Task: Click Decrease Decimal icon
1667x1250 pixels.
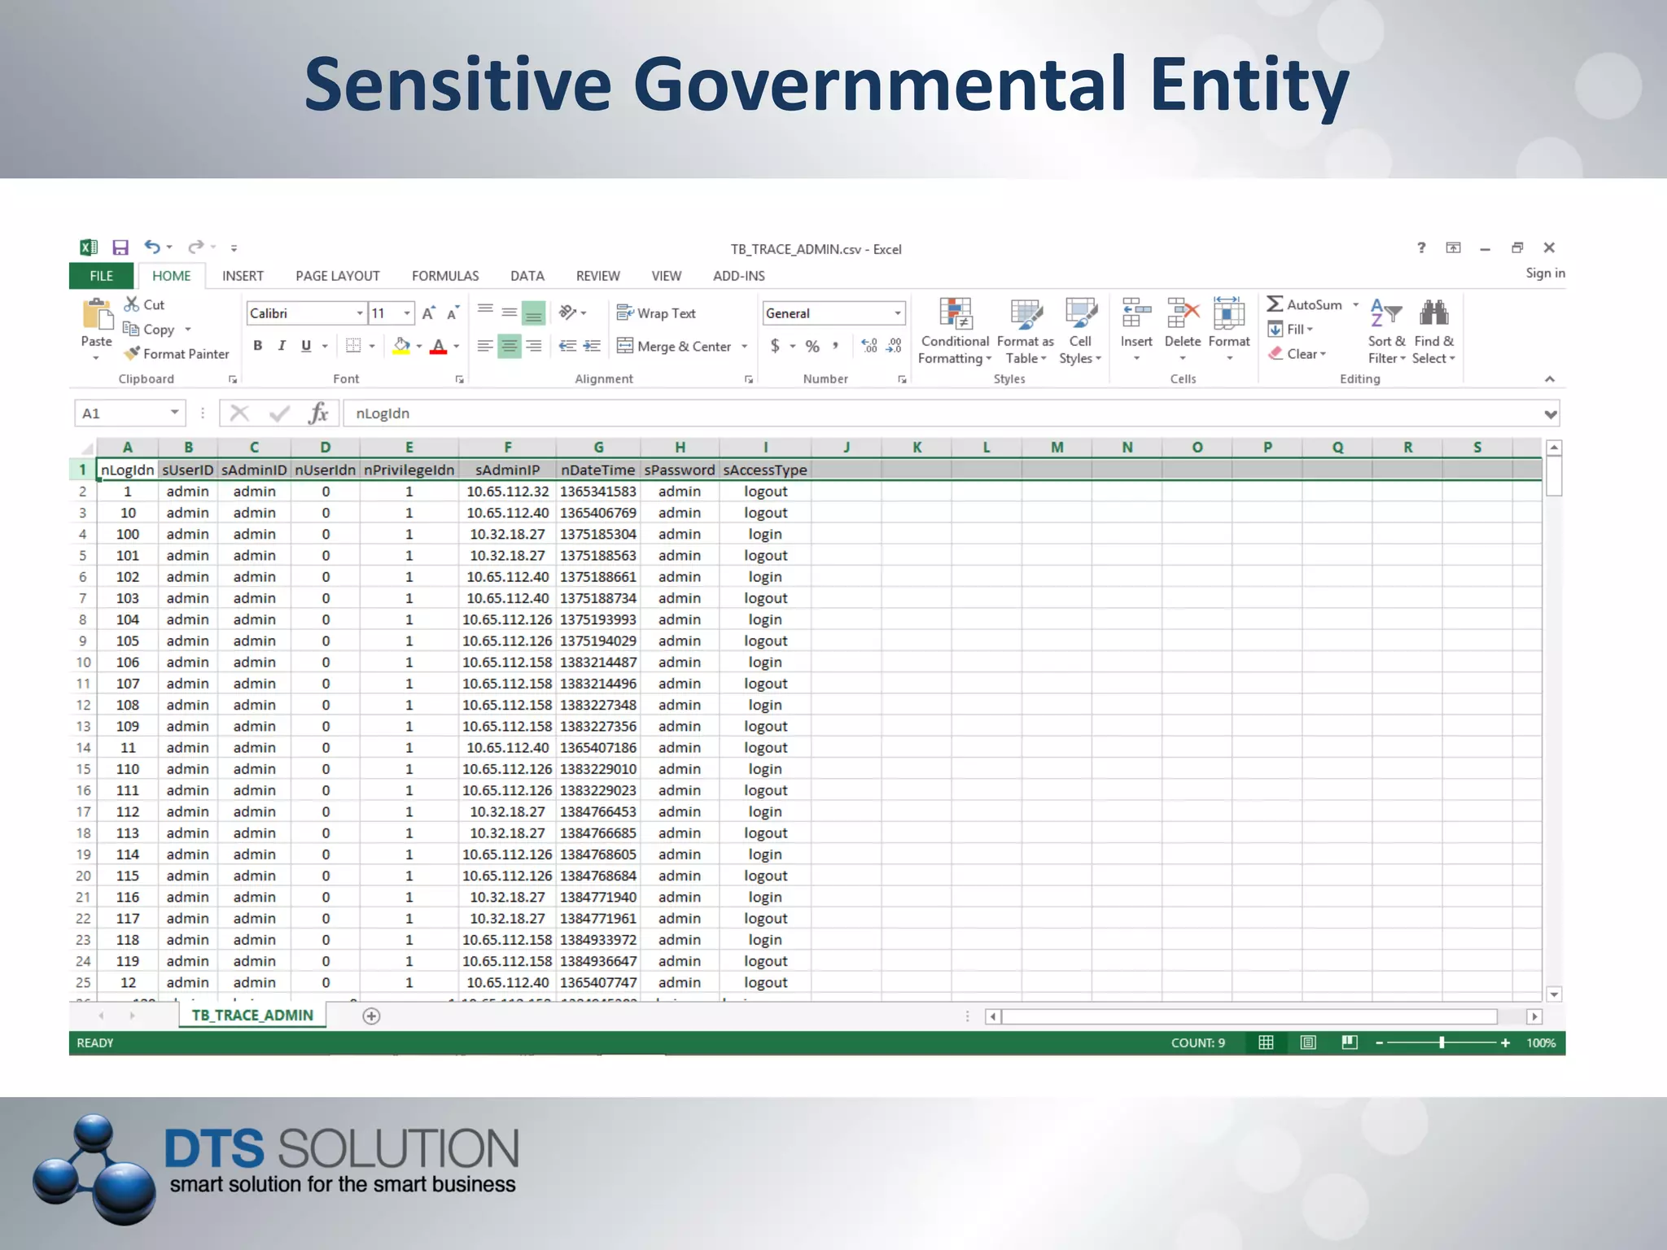Action: click(894, 346)
